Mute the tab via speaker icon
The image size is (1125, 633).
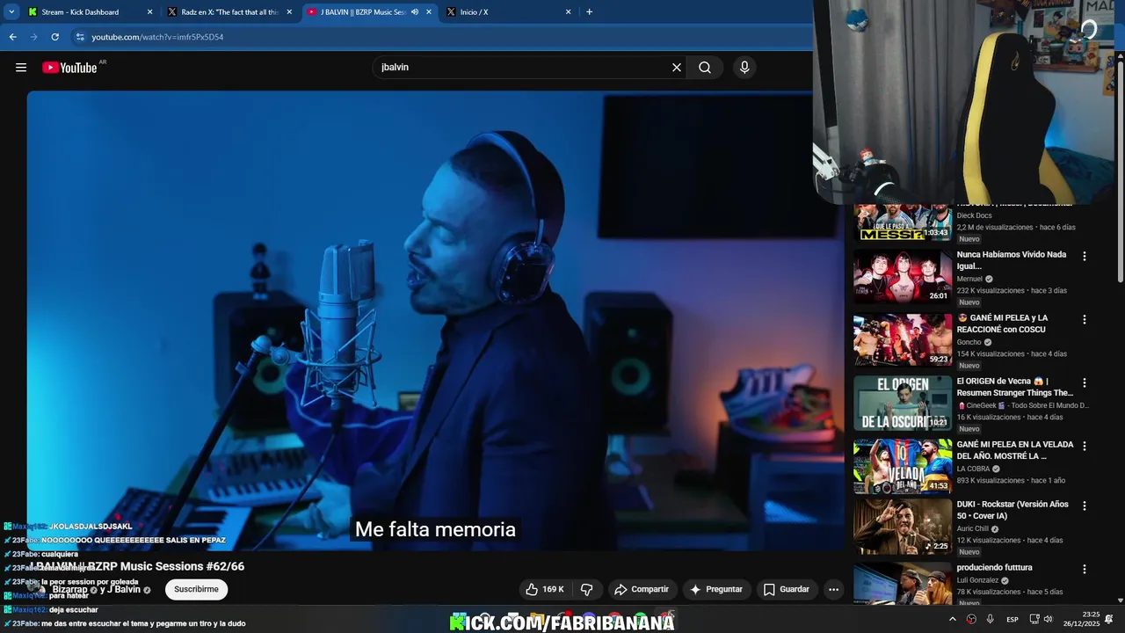point(415,12)
